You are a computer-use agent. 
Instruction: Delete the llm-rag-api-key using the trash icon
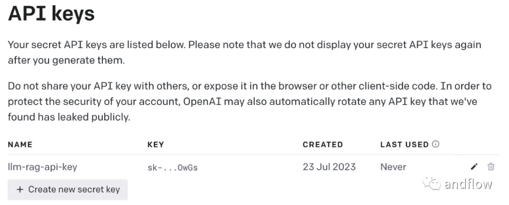[x=491, y=166]
